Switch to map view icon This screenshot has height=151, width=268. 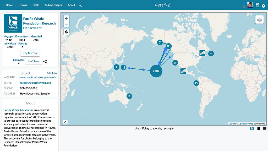point(252,128)
